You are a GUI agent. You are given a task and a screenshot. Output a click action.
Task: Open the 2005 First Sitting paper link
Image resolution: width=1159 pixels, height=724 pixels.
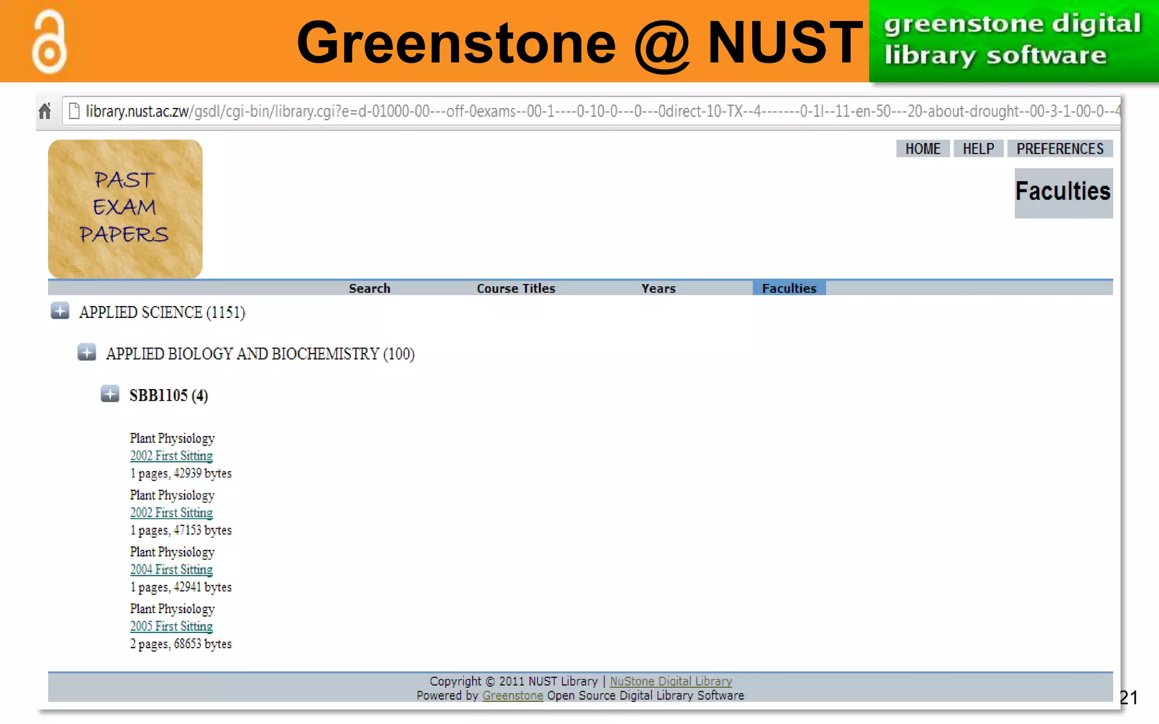(x=171, y=627)
